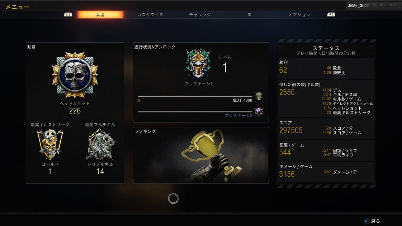This screenshot has width=402, height=226.
Task: Click the JAMy-_3000 player name
Action: [358, 6]
